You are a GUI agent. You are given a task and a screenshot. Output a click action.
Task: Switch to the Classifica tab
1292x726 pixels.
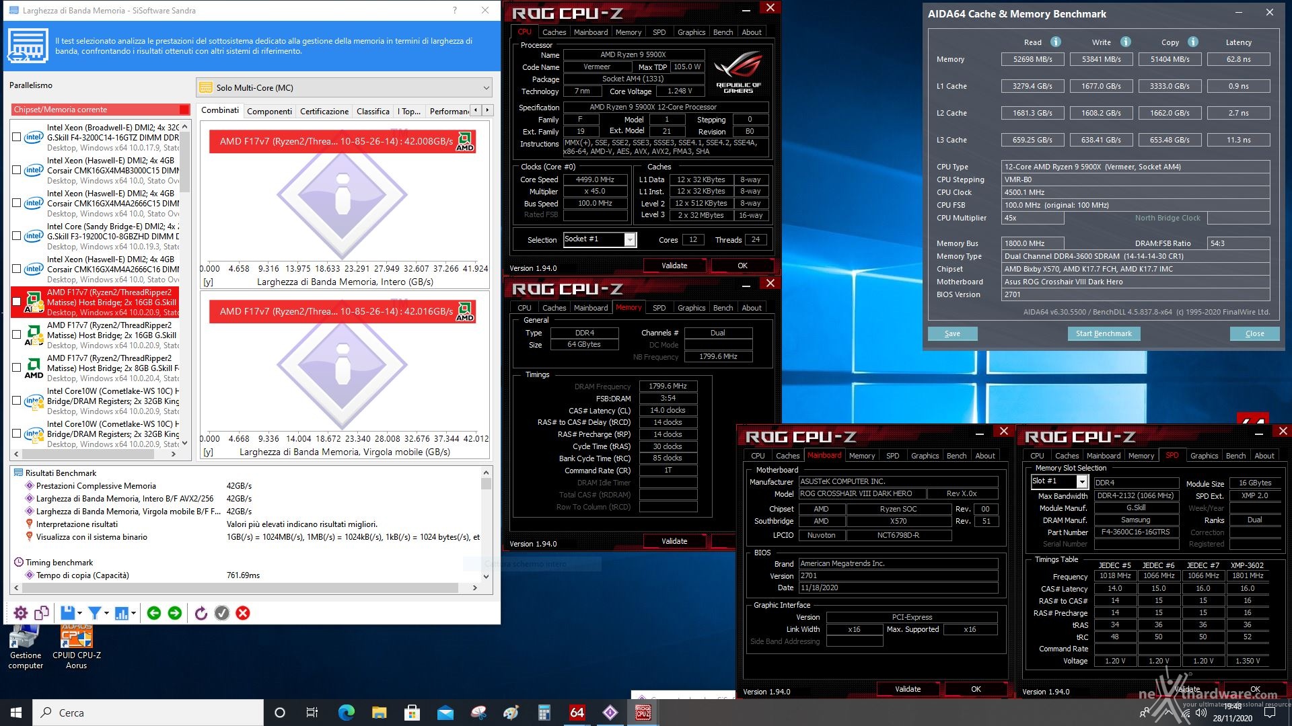(x=373, y=111)
